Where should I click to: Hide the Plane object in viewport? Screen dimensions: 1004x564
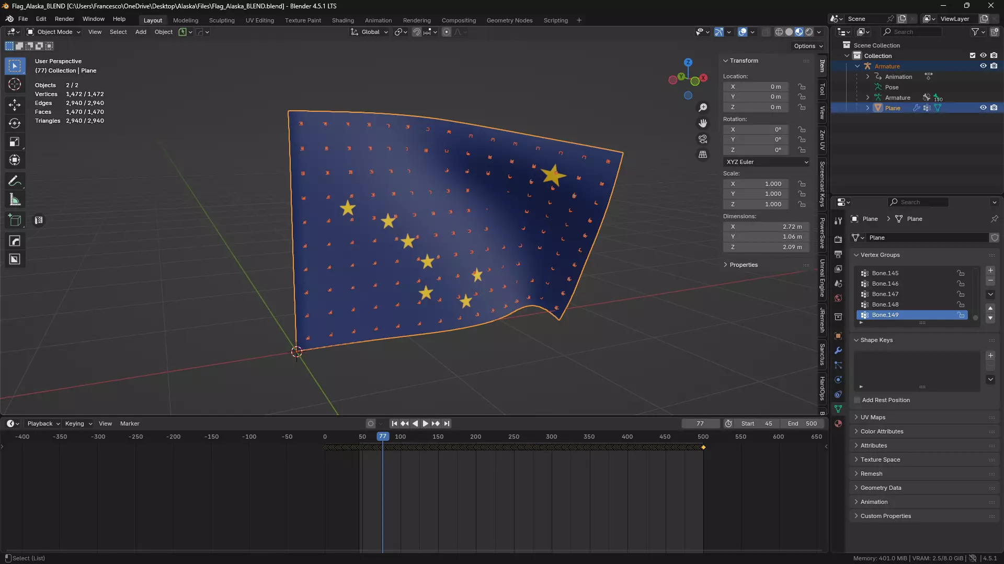click(x=983, y=108)
